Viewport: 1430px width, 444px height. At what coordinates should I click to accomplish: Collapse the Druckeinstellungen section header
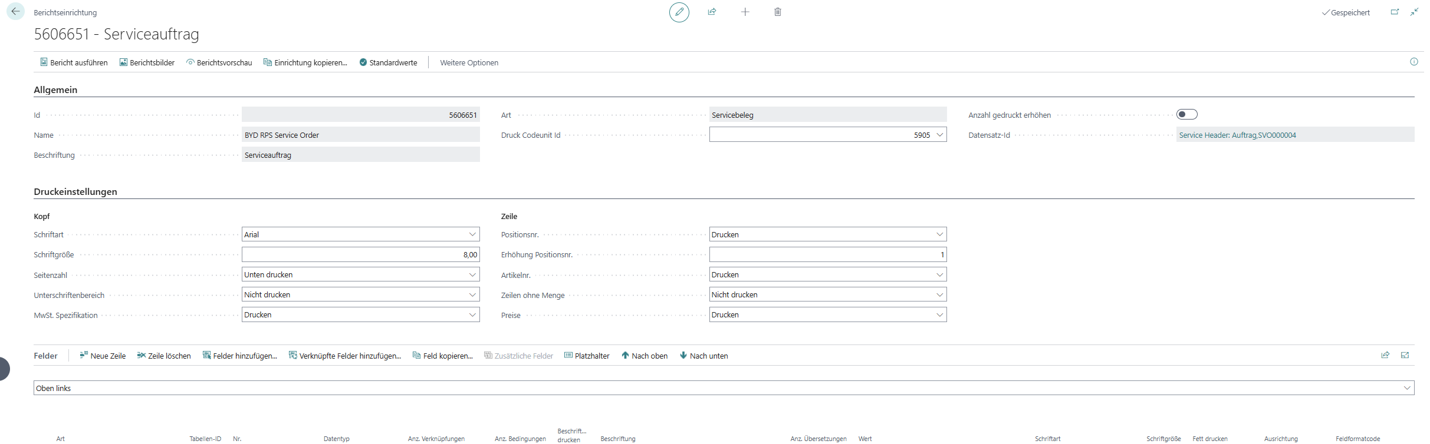75,191
